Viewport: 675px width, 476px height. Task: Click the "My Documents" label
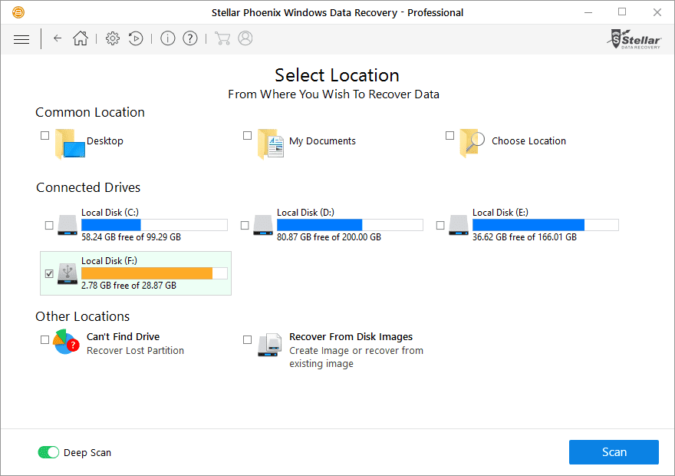pos(322,140)
